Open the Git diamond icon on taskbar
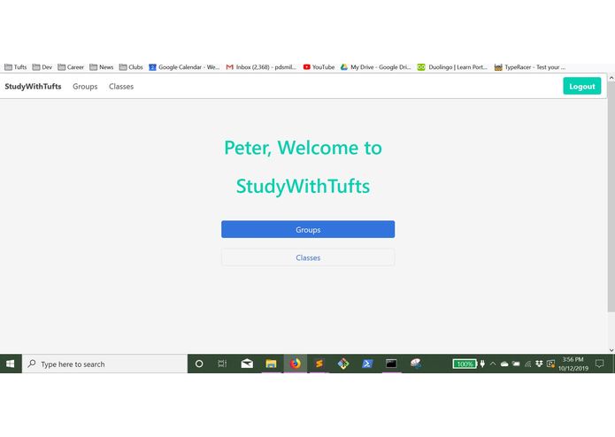The image size is (615, 437). [x=343, y=364]
